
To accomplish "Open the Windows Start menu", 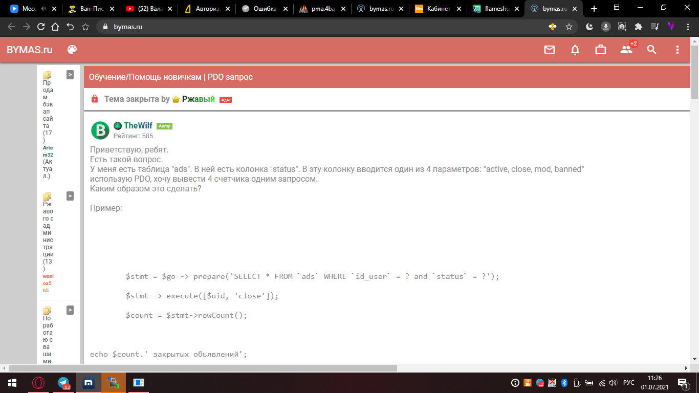I will coord(12,382).
